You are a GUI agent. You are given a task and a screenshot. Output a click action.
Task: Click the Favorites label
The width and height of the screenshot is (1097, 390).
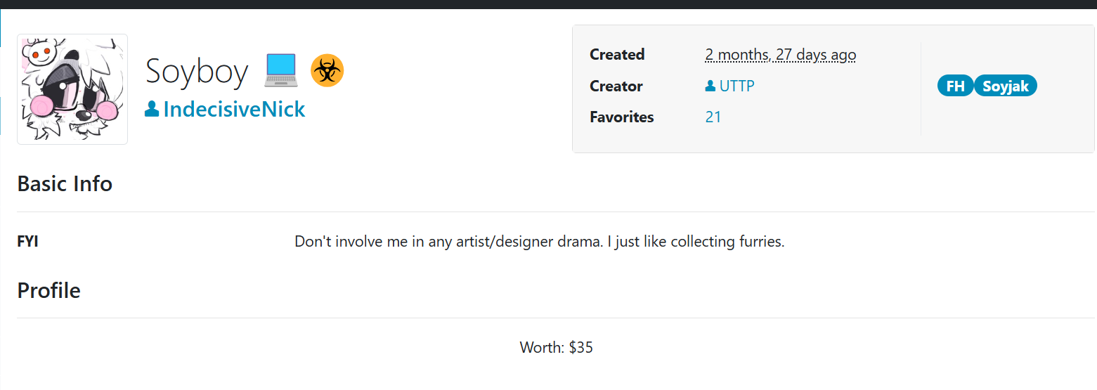click(622, 117)
